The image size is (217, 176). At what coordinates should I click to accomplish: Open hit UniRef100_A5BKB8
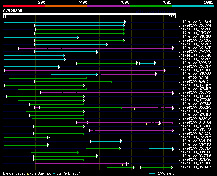[195, 37]
